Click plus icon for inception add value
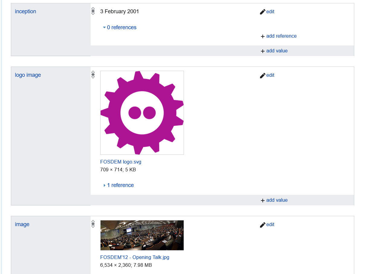 tap(262, 51)
